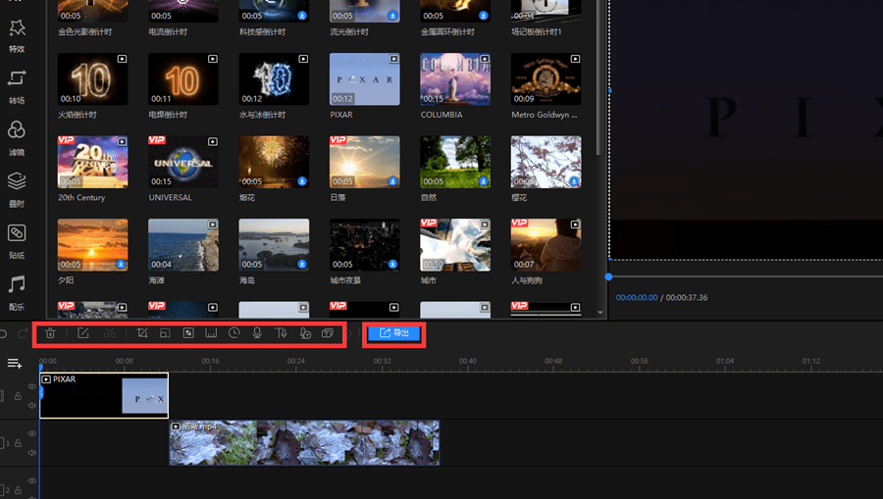883x499 pixels.
Task: Open the 转场 transitions sidebar tab
Action: pyautogui.click(x=17, y=87)
